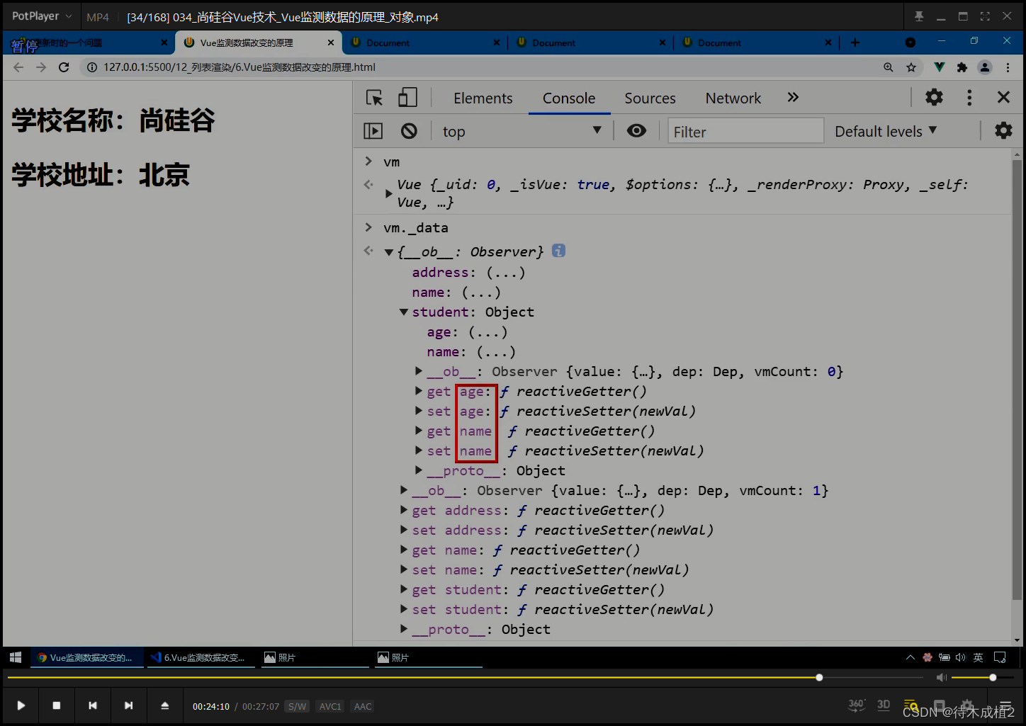The height and width of the screenshot is (726, 1026).
Task: Show more DevTools tabs chevron
Action: [x=793, y=98]
